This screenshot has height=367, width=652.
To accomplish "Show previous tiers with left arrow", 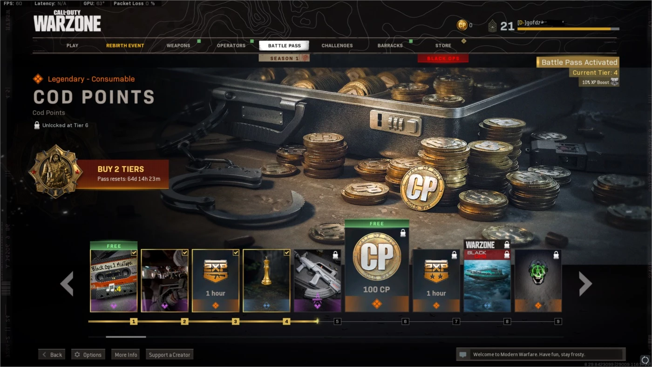I will [67, 284].
